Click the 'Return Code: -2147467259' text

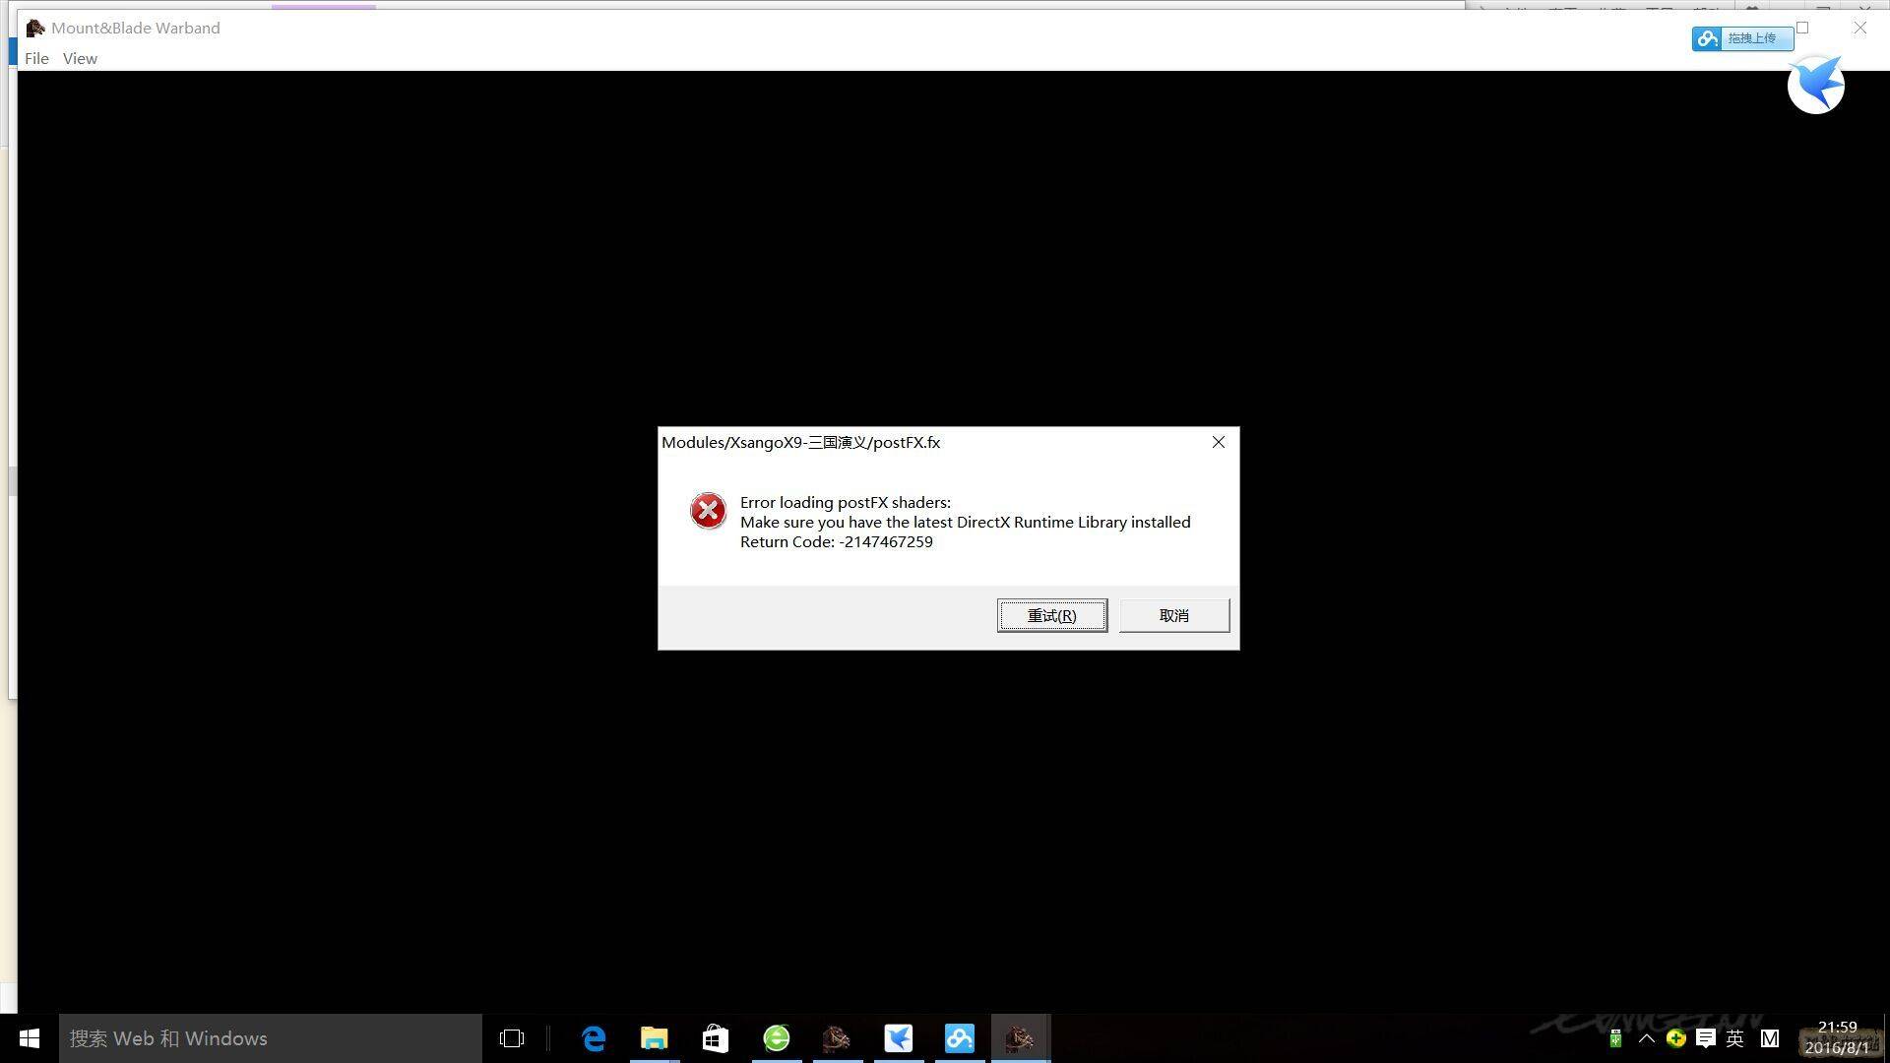[837, 541]
